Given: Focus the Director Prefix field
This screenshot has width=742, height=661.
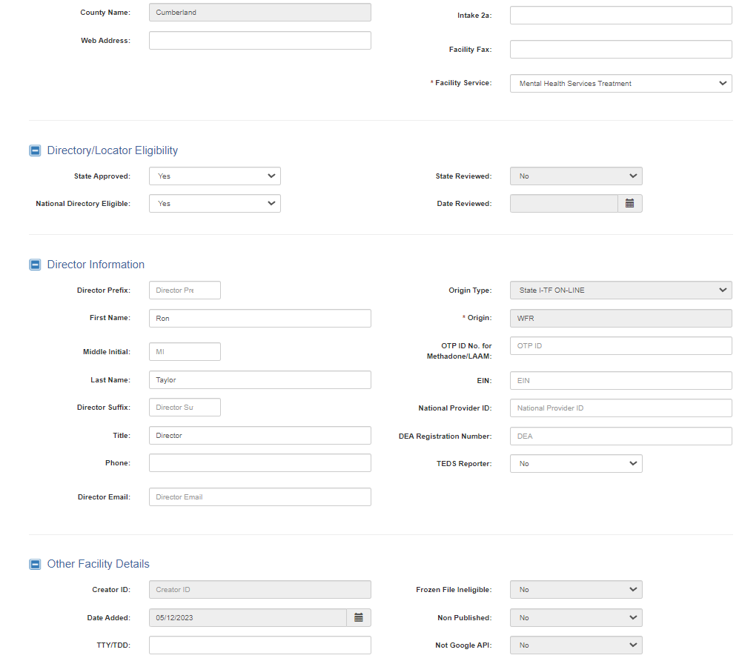Looking at the screenshot, I should [x=185, y=290].
